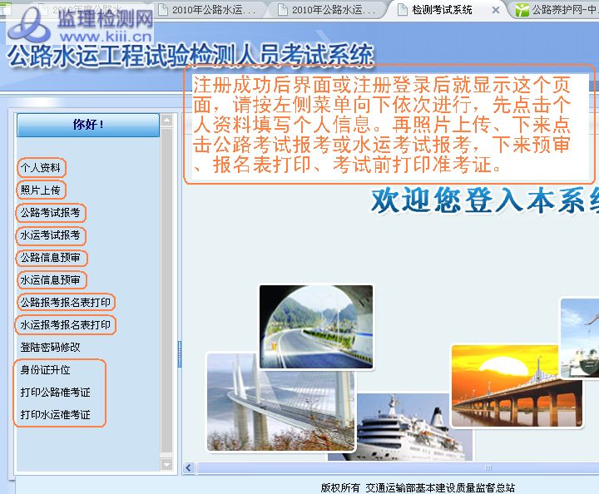Switch to the 公路养护网 browser tab
The image size is (599, 494).
point(557,10)
